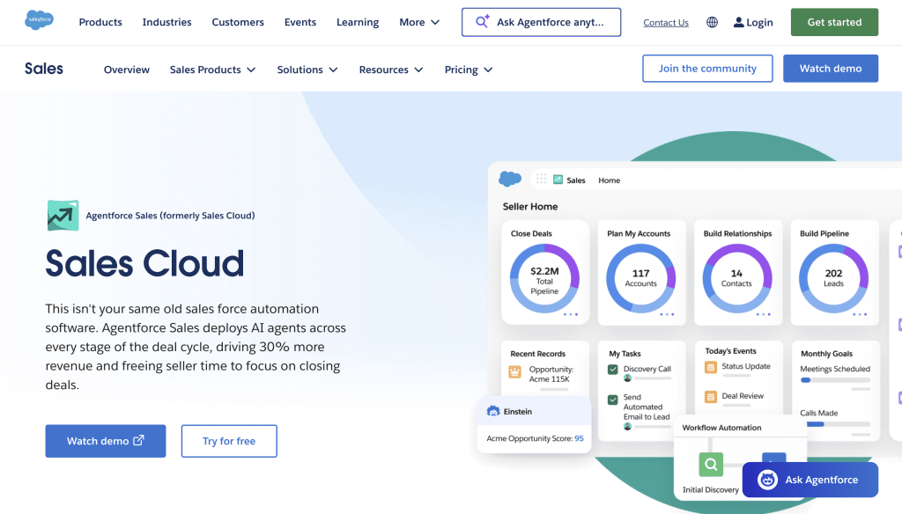Click the app launcher dots grid icon

pos(542,179)
